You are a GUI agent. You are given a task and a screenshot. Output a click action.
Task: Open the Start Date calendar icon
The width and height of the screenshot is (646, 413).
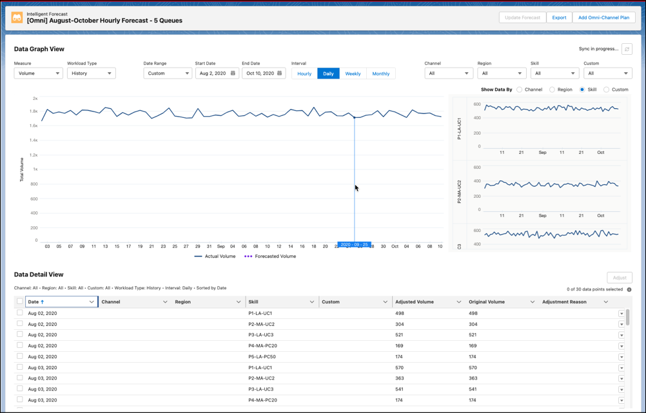[233, 73]
